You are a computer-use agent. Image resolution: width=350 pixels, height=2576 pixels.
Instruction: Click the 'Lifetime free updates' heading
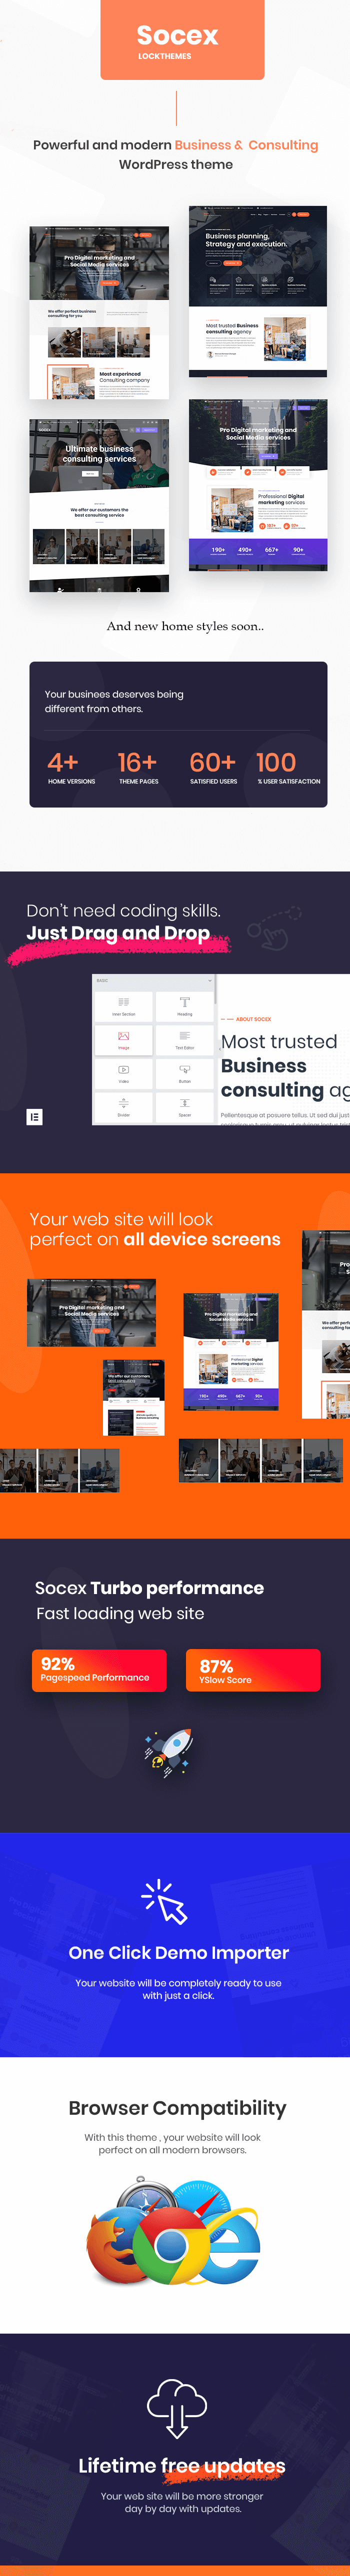click(x=182, y=2466)
